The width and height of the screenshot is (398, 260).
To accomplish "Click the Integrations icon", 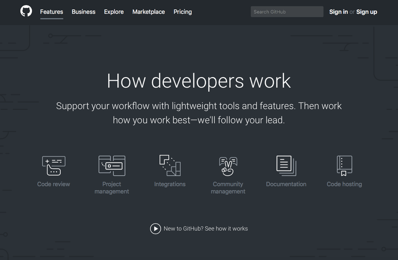I will point(170,165).
